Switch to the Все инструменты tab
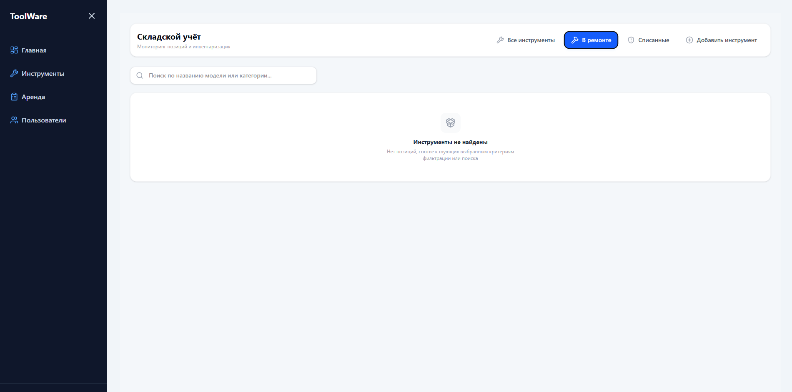 [526, 40]
